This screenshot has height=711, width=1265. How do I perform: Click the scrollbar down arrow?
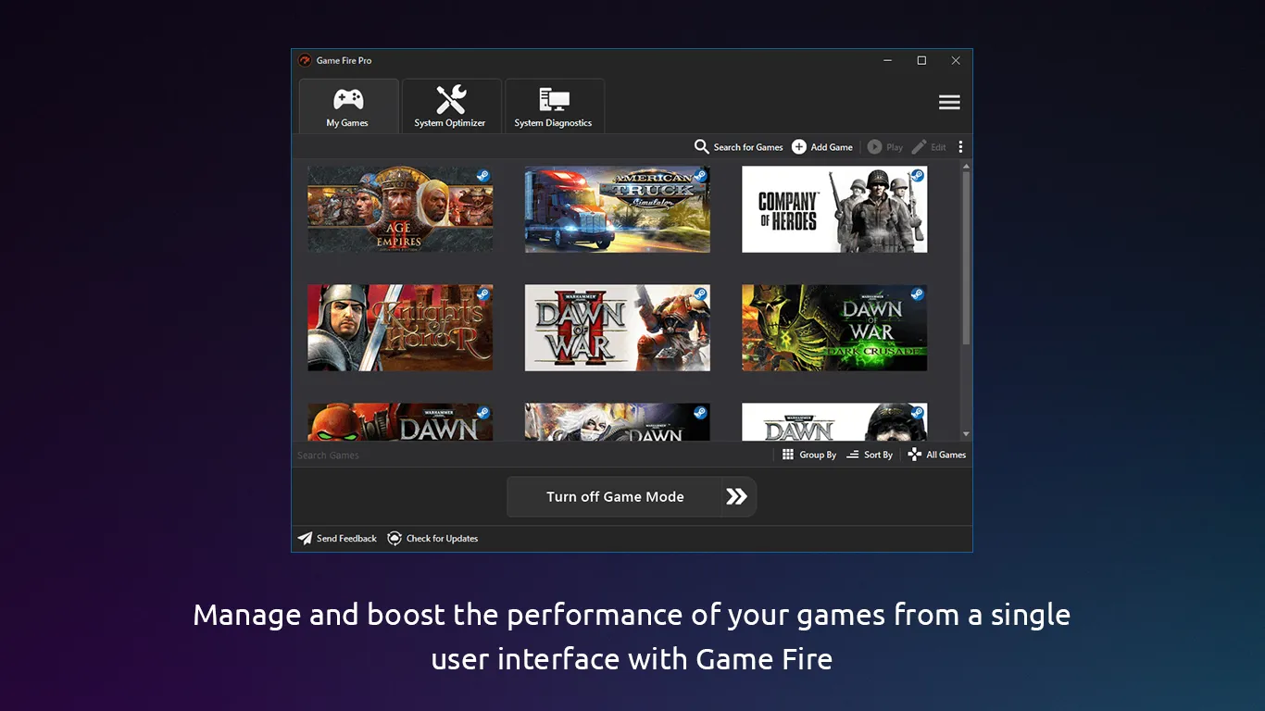pos(966,434)
